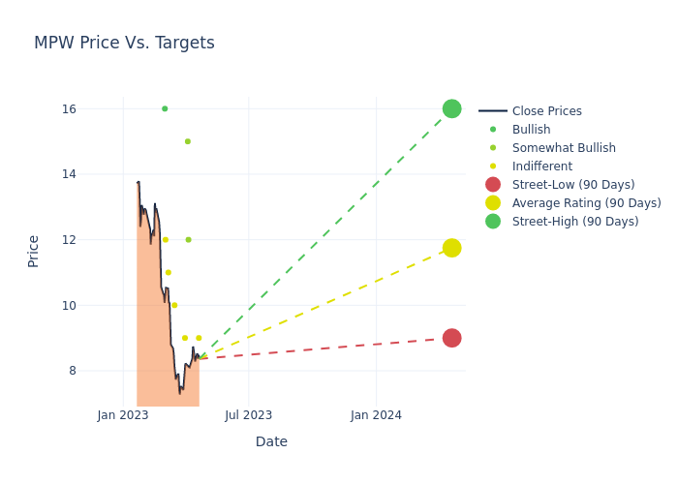Click the large green Street-High marker on the chart
The width and height of the screenshot is (678, 484).
coord(451,108)
